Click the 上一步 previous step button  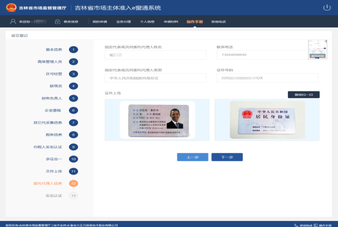point(193,157)
